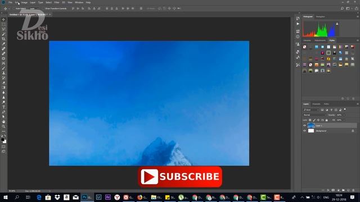Select the Crop tool
The image size is (360, 202).
pos(3,39)
